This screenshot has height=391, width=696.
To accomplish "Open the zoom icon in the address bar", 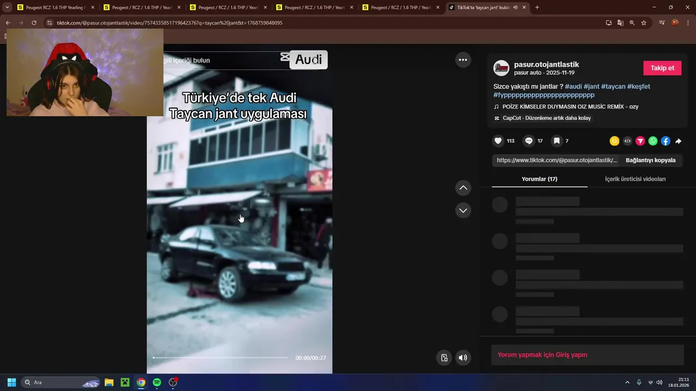I will tap(632, 23).
